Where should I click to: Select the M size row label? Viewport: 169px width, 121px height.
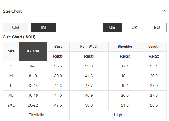(x=11, y=76)
